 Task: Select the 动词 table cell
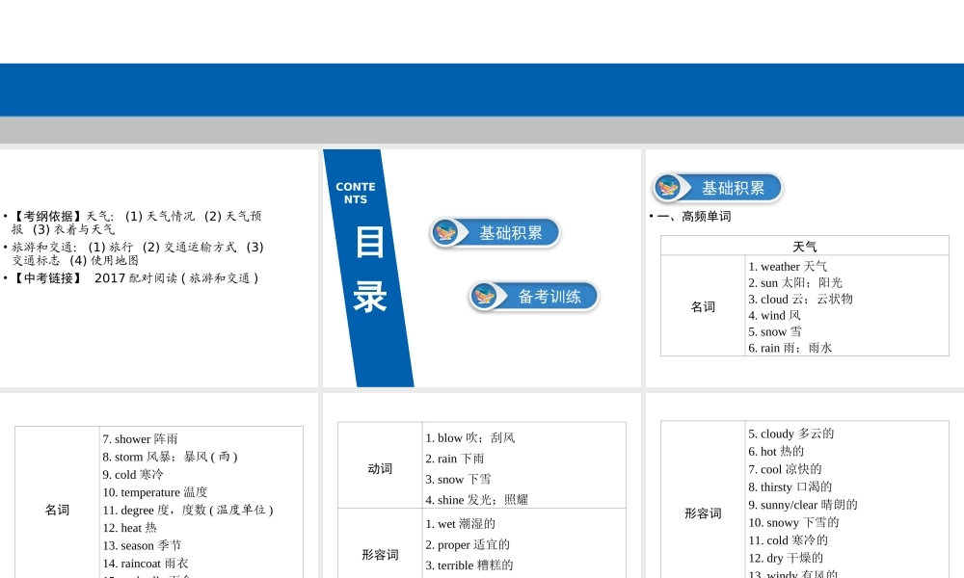[x=380, y=468]
